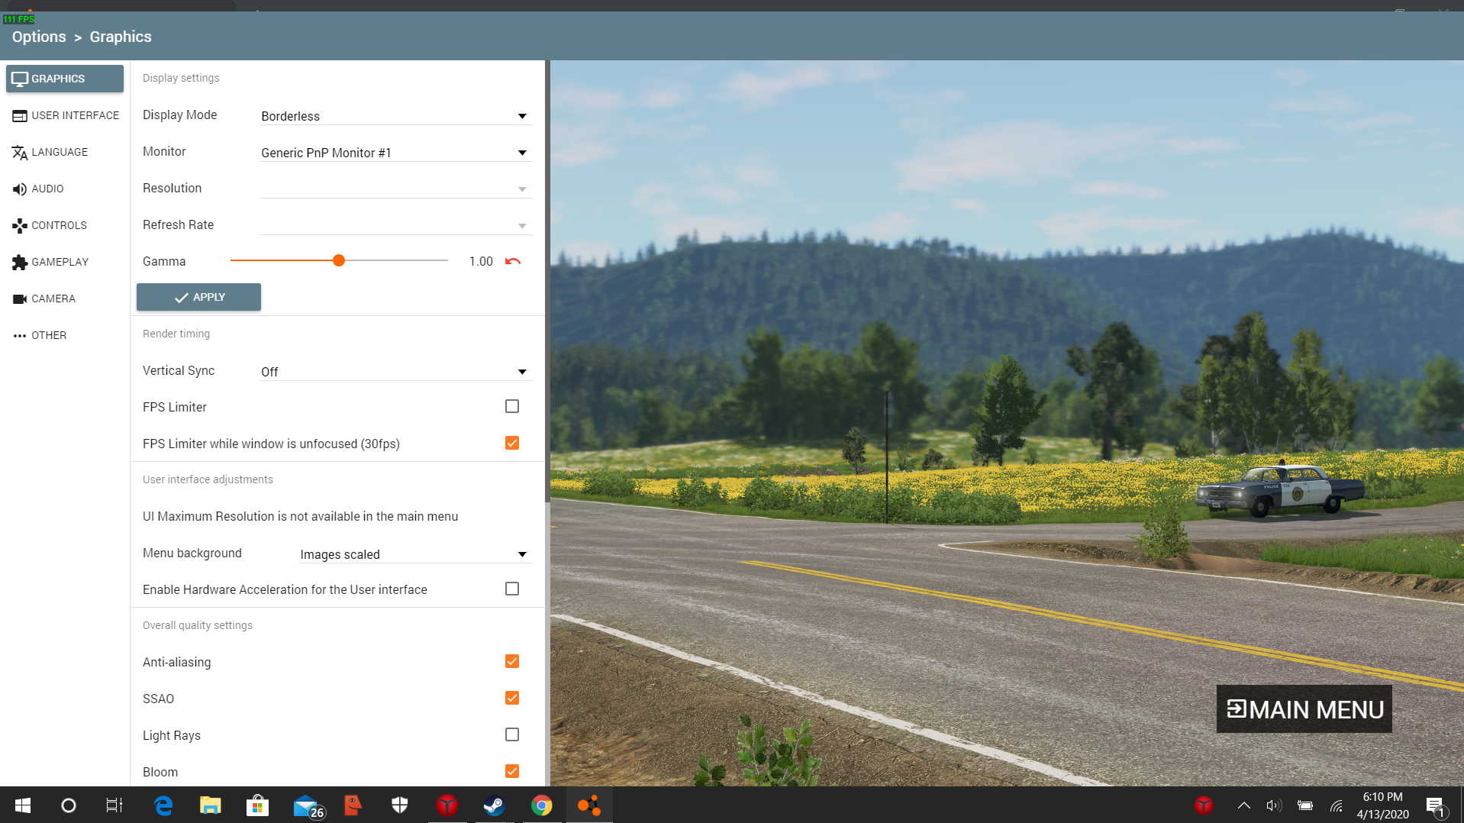The height and width of the screenshot is (823, 1464).
Task: Toggle the Bloom checkbox
Action: tap(512, 771)
